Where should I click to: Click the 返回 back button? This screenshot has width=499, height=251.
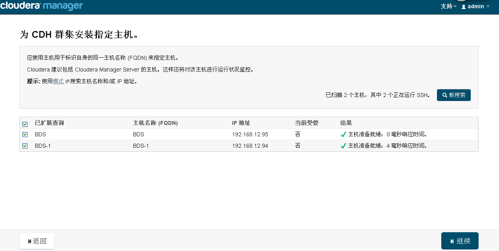(37, 241)
